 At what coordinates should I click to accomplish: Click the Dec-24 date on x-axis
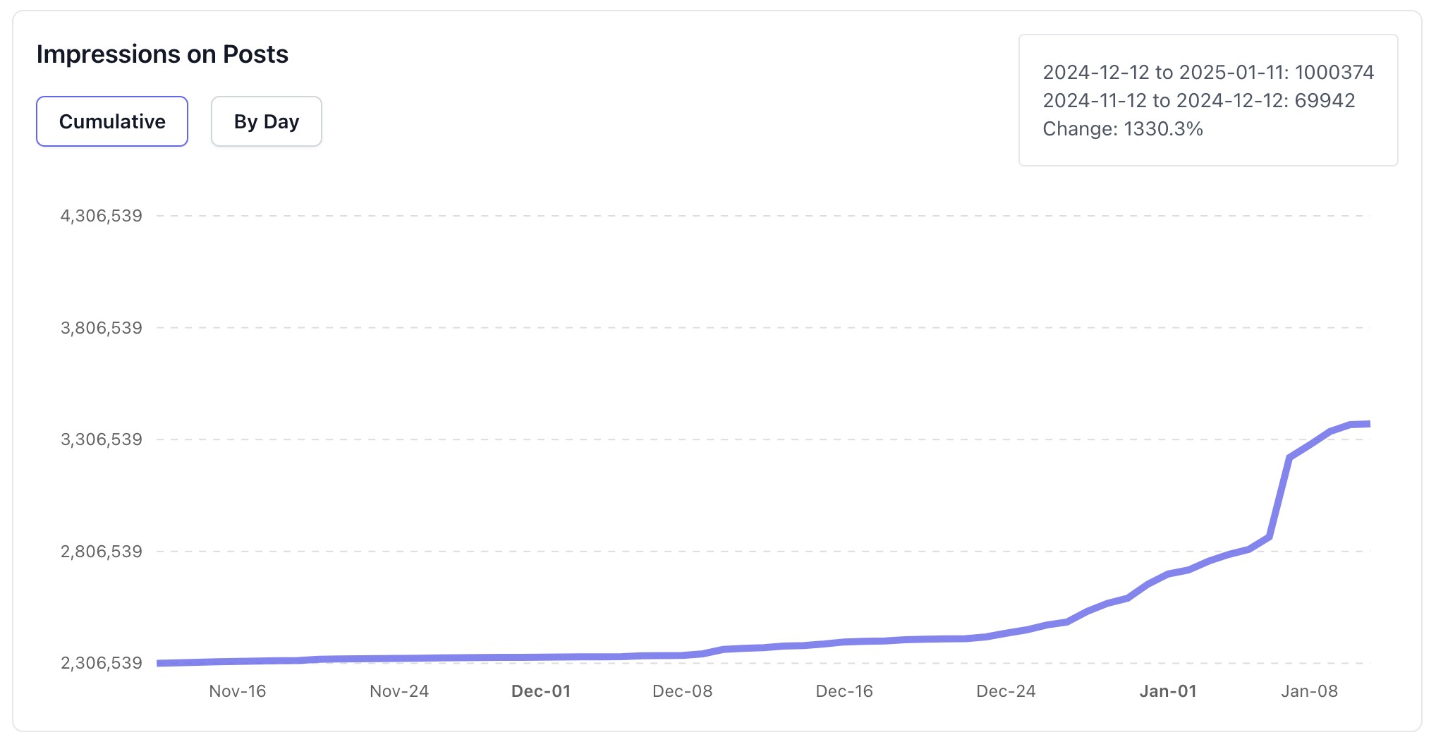coord(1006,691)
